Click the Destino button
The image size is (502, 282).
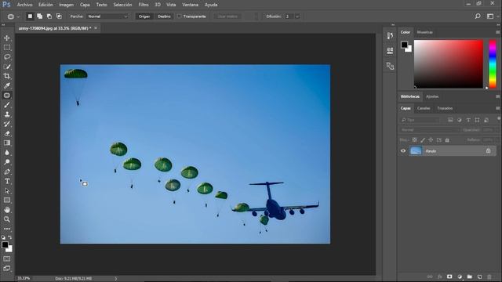(164, 16)
